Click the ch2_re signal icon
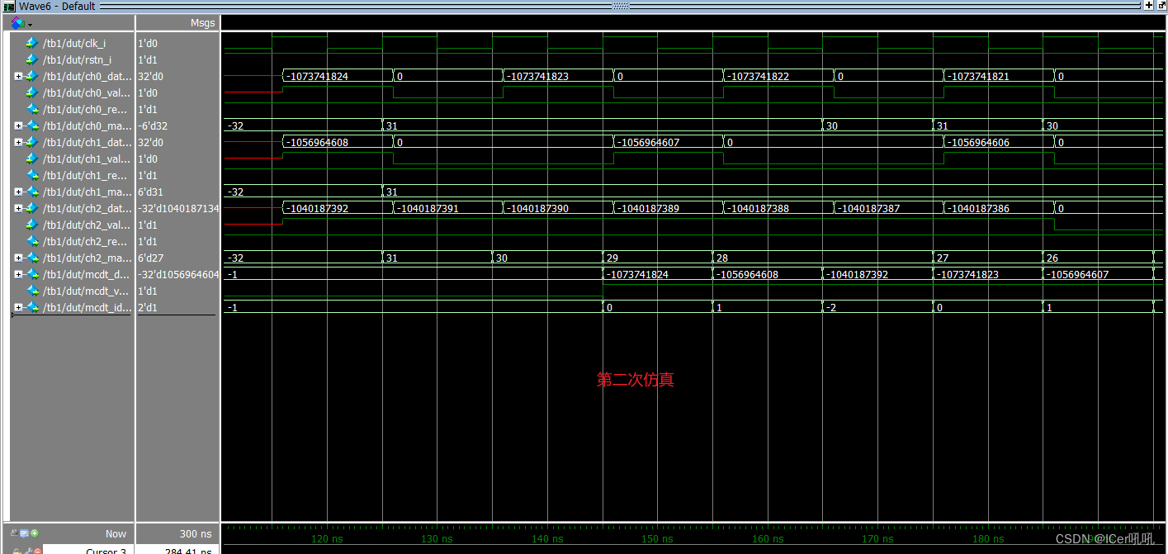The width and height of the screenshot is (1168, 554). [x=32, y=241]
